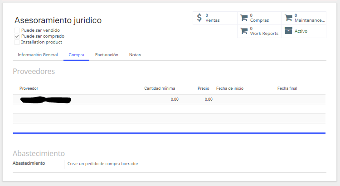
Task: Sort by the Cantidad mínima column header
Action: 160,88
